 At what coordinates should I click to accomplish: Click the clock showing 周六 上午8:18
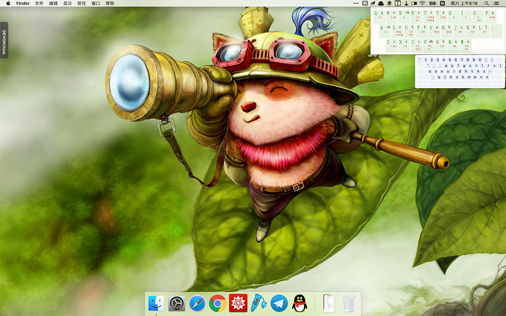click(x=464, y=3)
